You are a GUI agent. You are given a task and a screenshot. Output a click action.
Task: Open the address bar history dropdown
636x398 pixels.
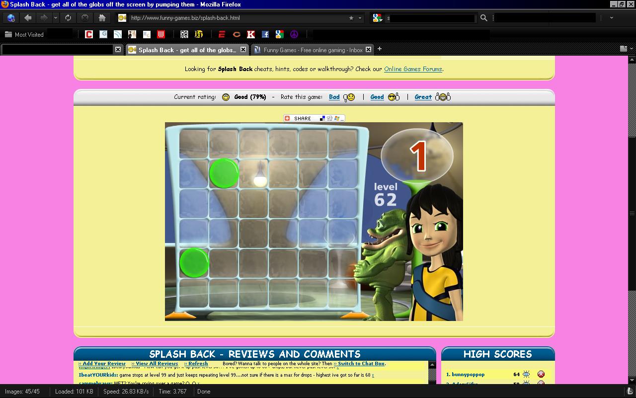[360, 18]
